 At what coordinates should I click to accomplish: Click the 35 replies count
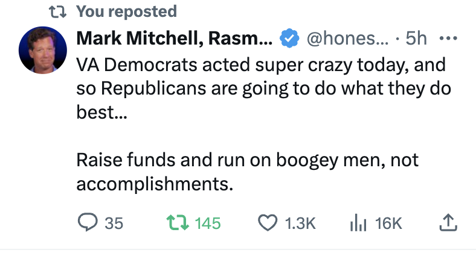[x=114, y=223]
